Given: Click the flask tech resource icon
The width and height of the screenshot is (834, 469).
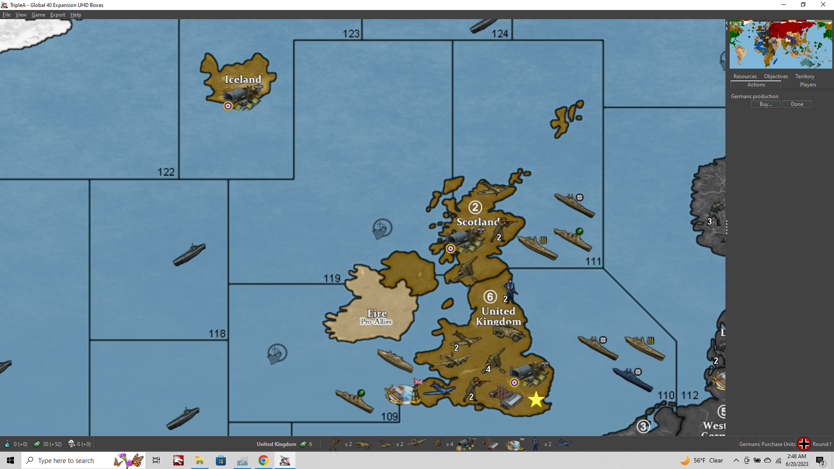Looking at the screenshot, I should click(7, 444).
